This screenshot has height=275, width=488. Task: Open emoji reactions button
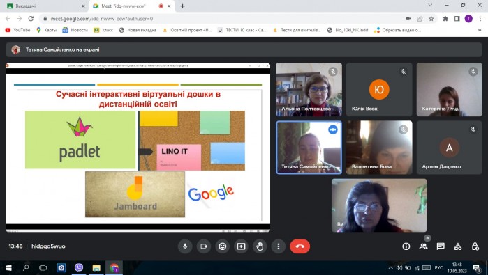point(223,246)
